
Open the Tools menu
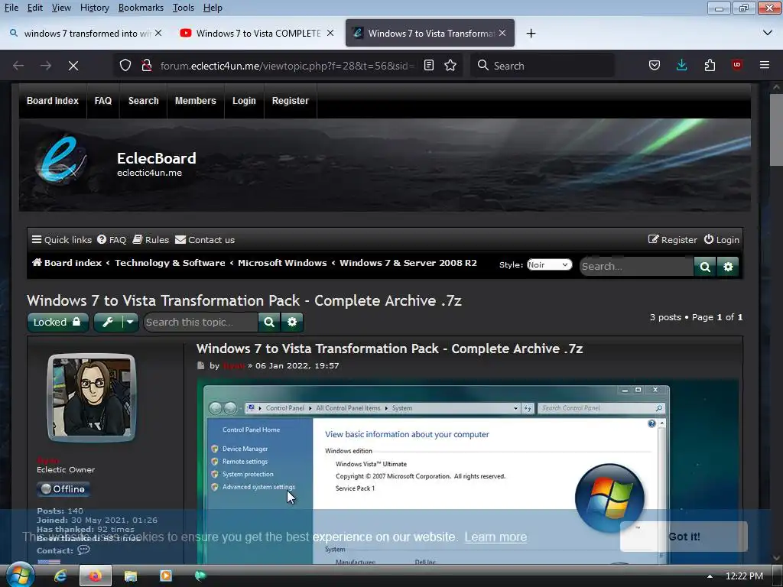[184, 8]
